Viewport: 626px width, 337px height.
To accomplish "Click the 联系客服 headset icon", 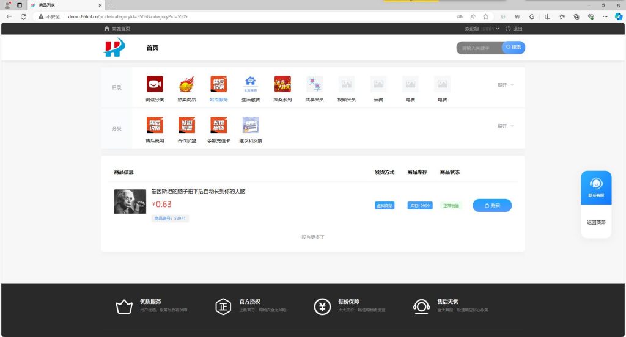I will [x=596, y=184].
